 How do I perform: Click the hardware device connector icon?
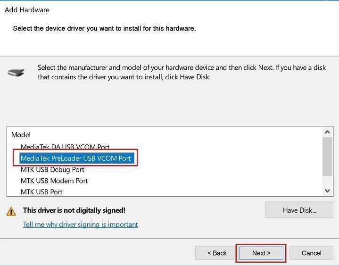pos(15,73)
